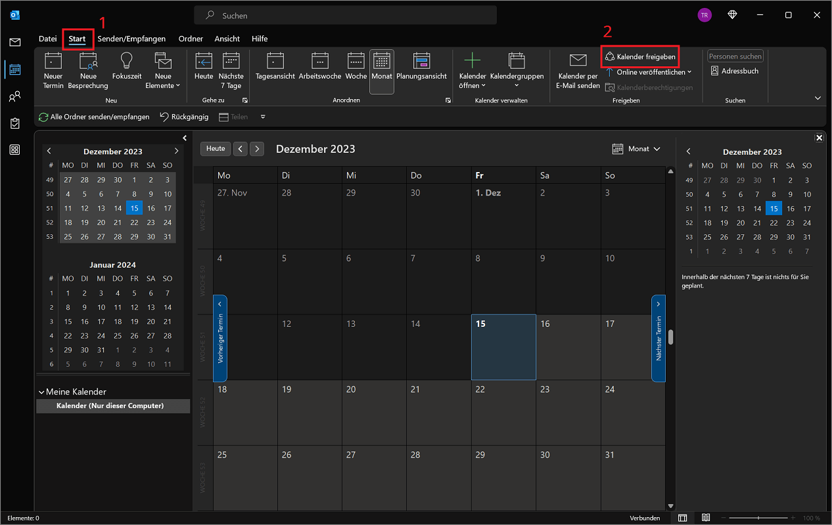
Task: Click the premium diamond icon
Action: [x=732, y=15]
